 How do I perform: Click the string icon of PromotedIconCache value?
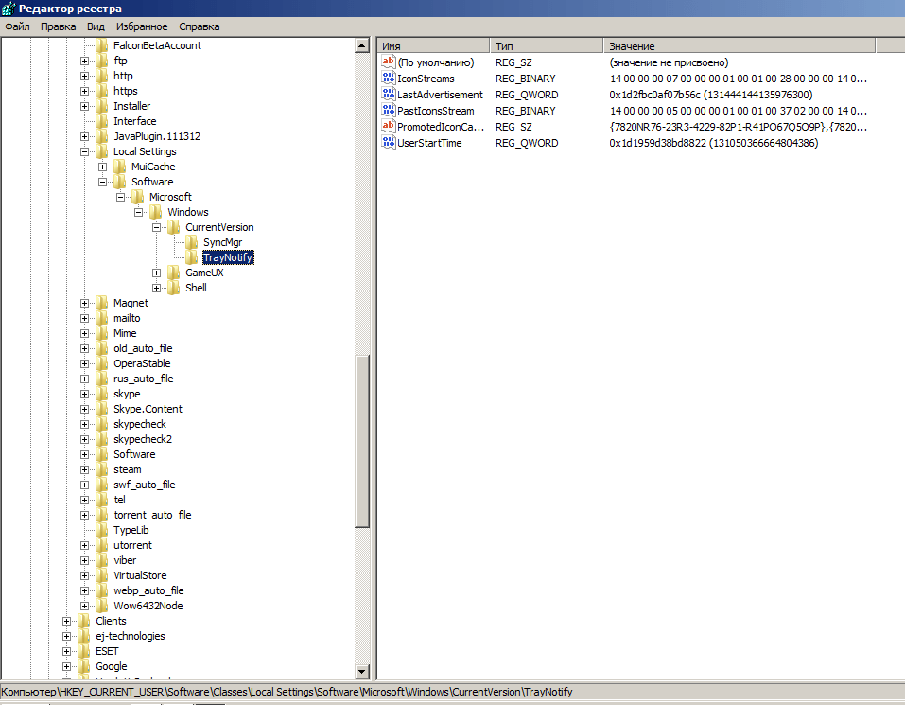(x=388, y=127)
